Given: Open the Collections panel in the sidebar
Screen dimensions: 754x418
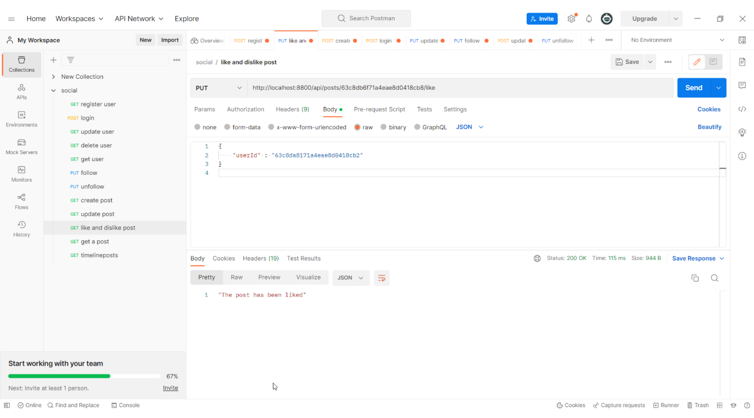Looking at the screenshot, I should [21, 64].
